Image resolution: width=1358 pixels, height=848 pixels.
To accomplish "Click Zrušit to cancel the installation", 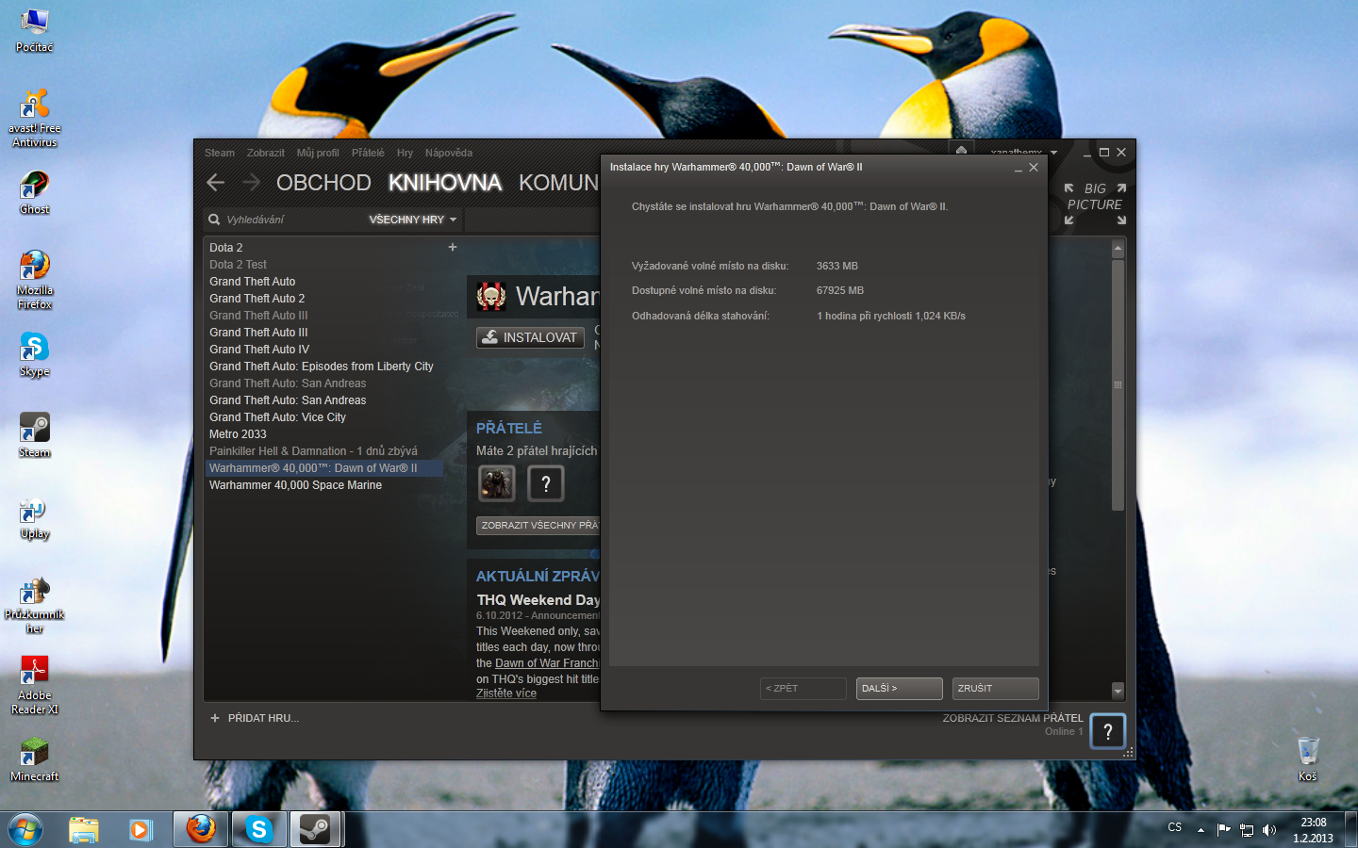I will point(995,689).
